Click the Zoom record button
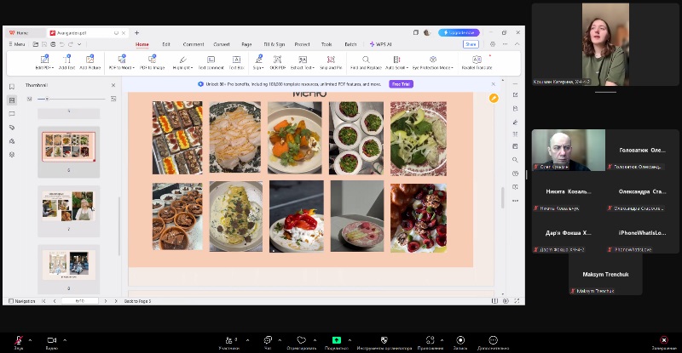 tap(460, 341)
